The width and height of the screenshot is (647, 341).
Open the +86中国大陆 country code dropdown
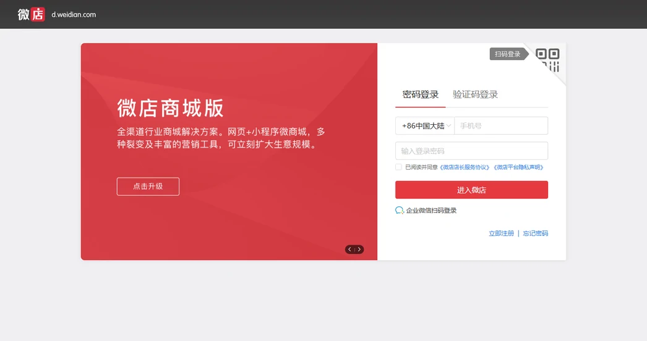[425, 126]
